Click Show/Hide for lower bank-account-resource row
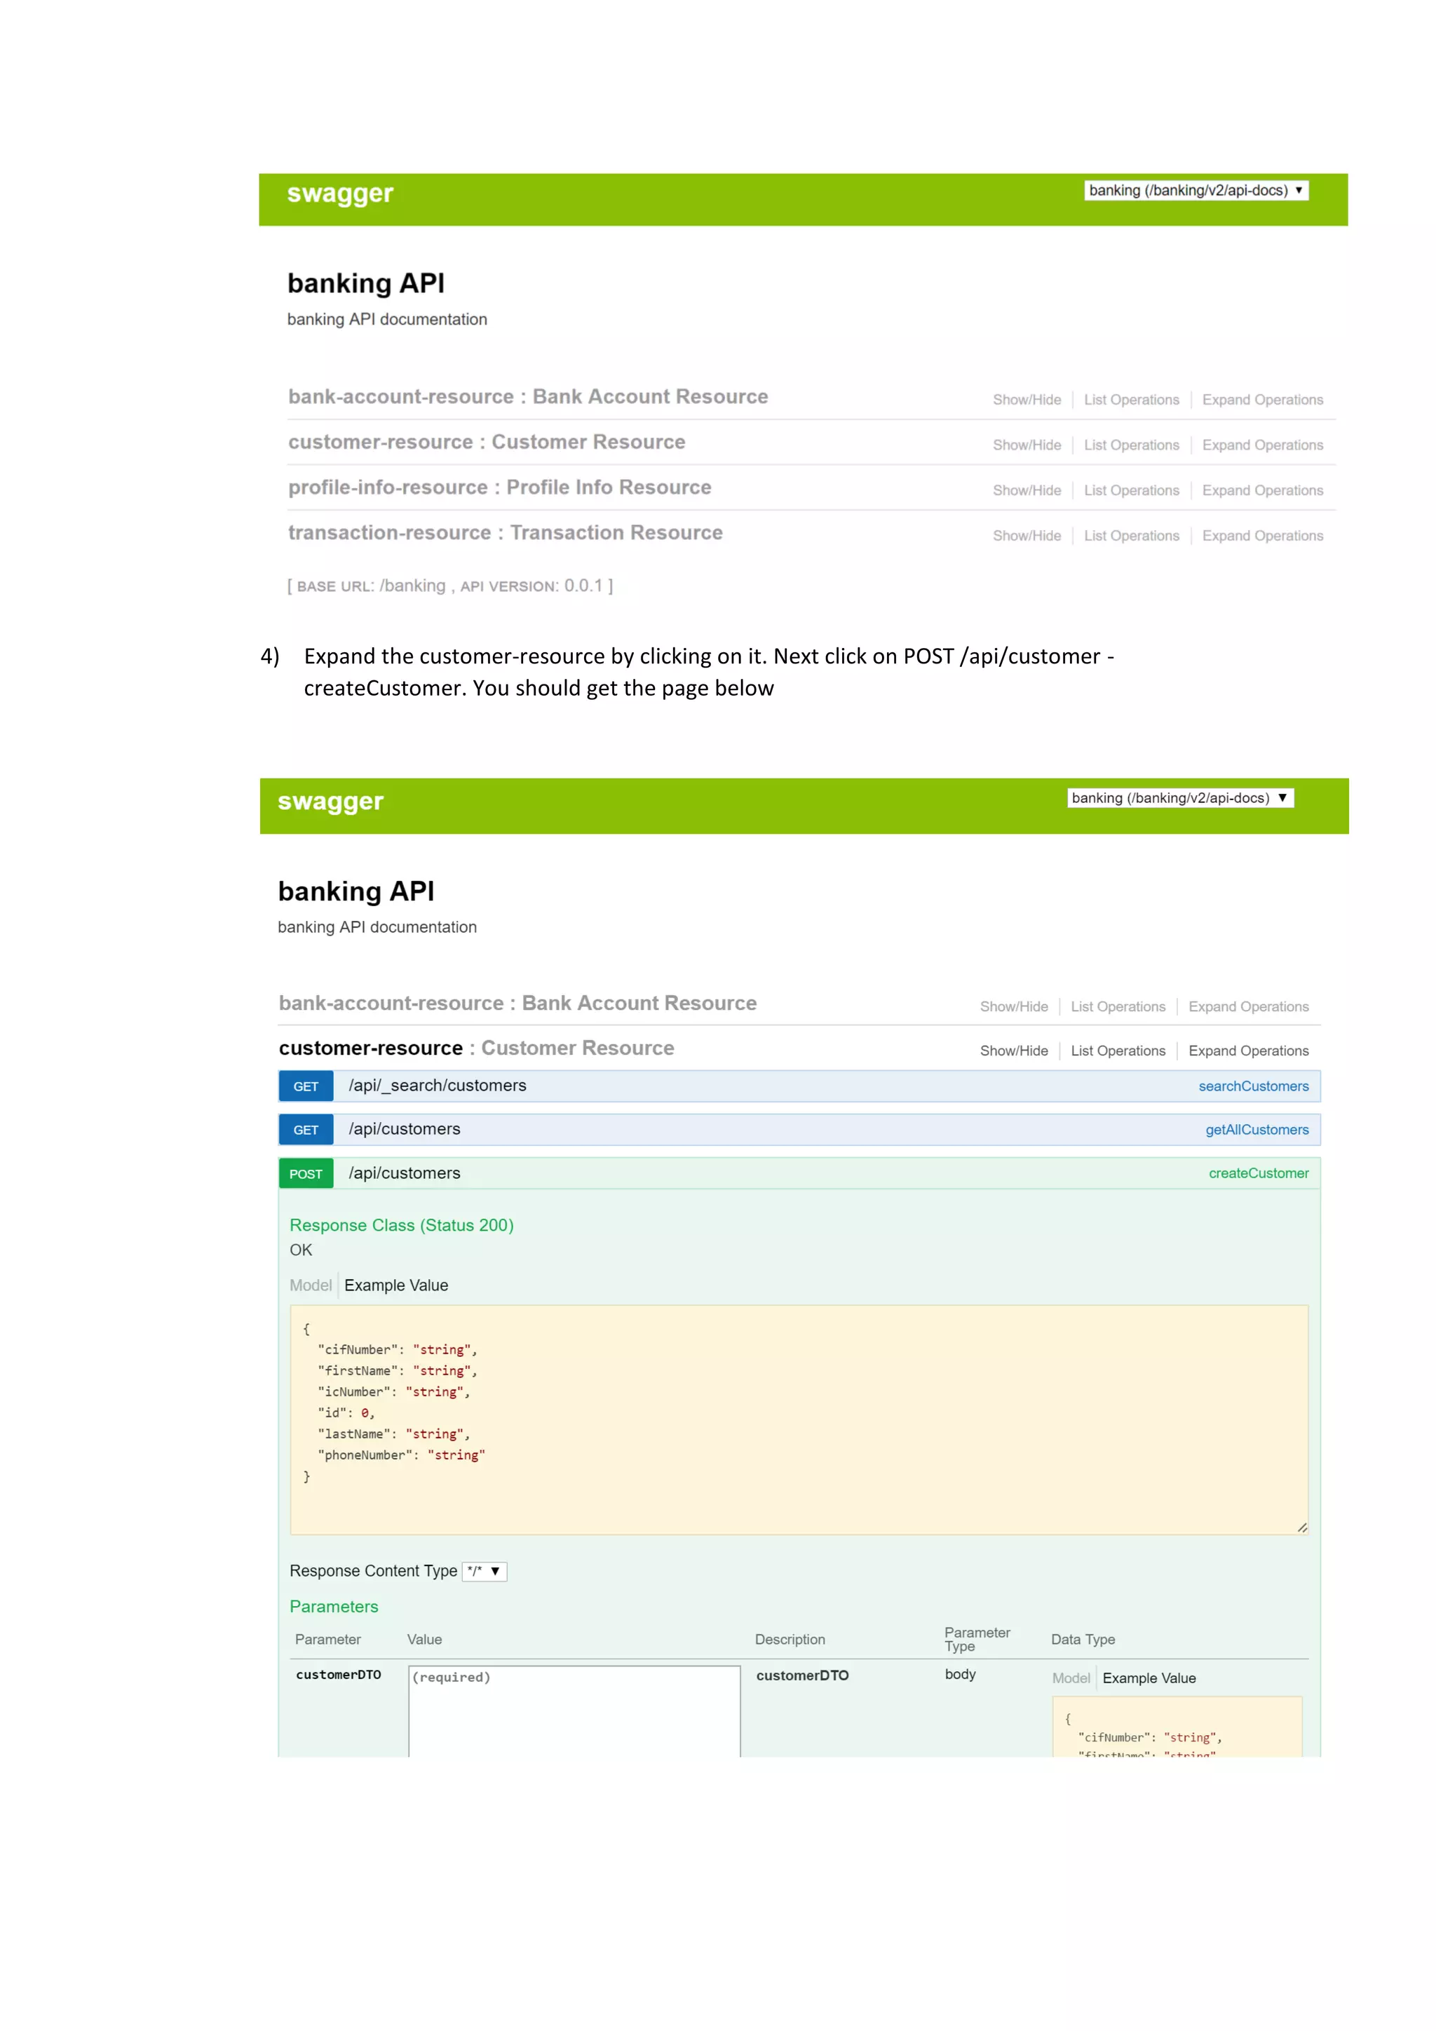This screenshot has width=1436, height=2031. (1013, 1006)
